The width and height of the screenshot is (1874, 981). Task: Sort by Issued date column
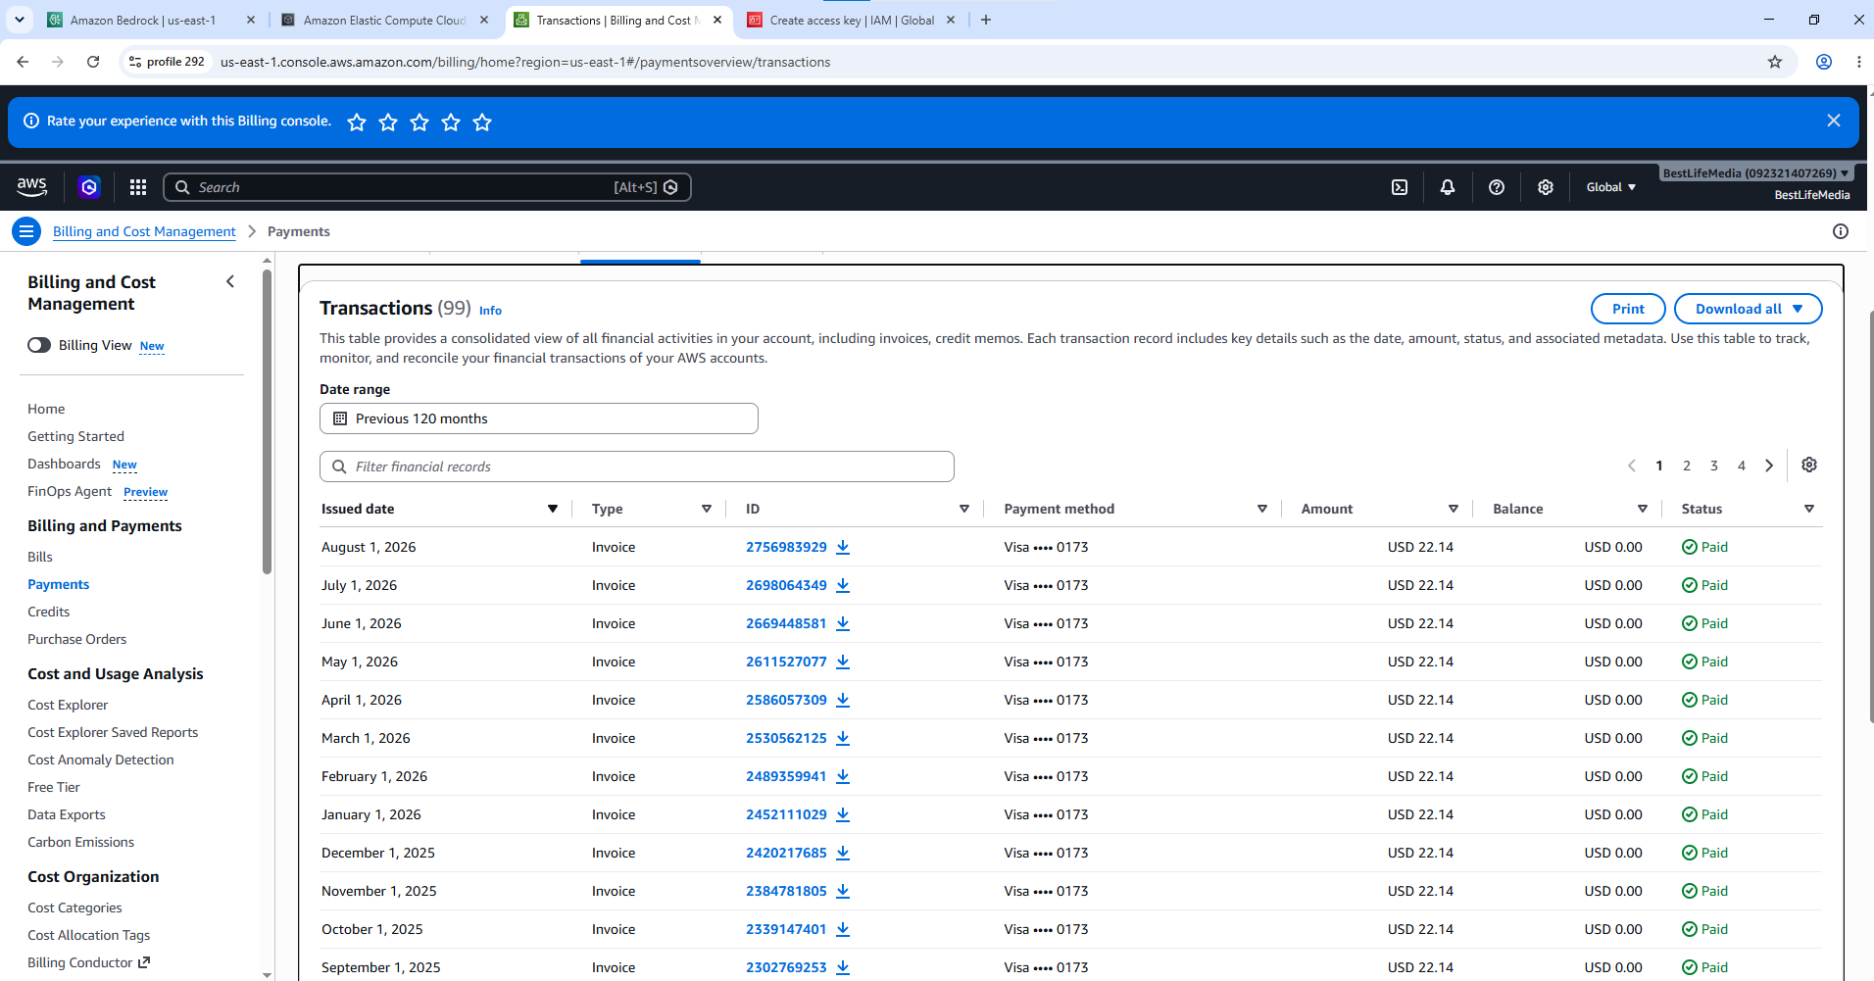coord(553,509)
